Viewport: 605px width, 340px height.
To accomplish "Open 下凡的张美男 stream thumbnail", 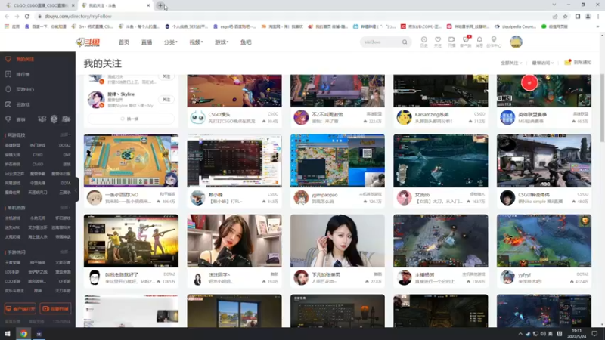I will (337, 241).
